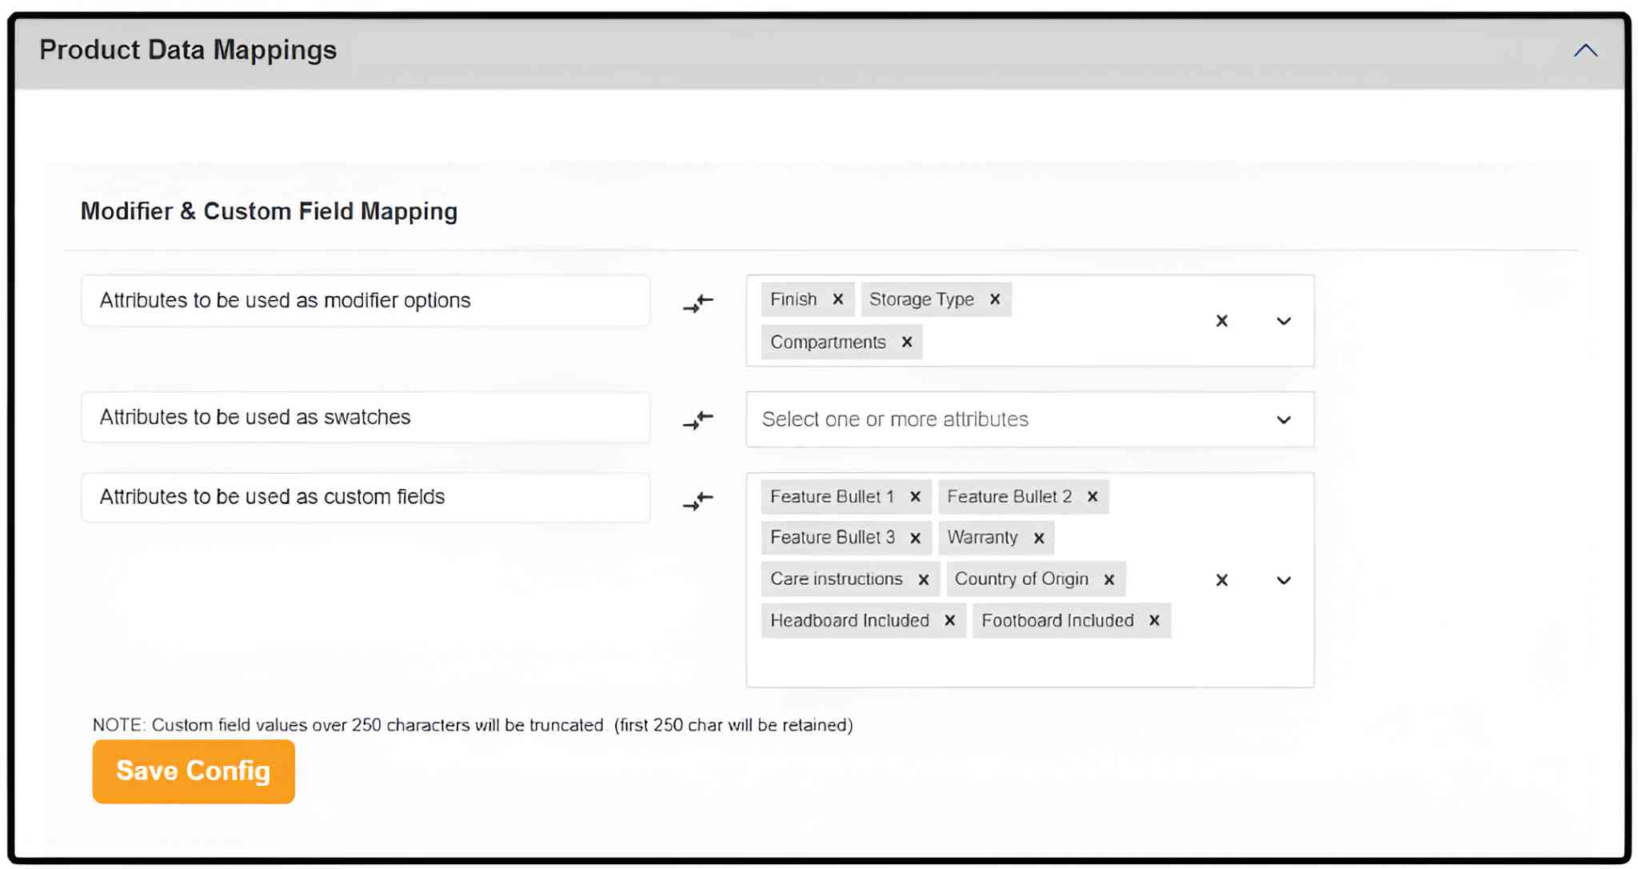Remove Feature Bullet 2 tag
The height and width of the screenshot is (869, 1638).
click(x=1093, y=497)
